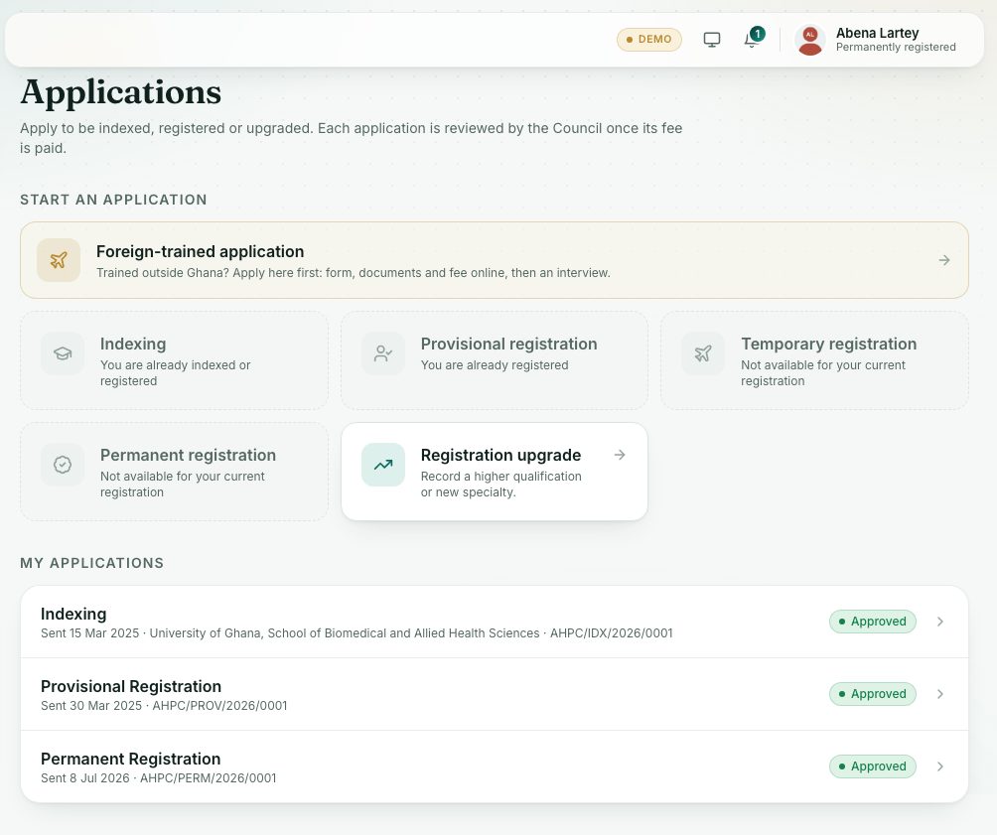Click the DEMO badge in the header
The width and height of the screenshot is (997, 835).
point(648,40)
